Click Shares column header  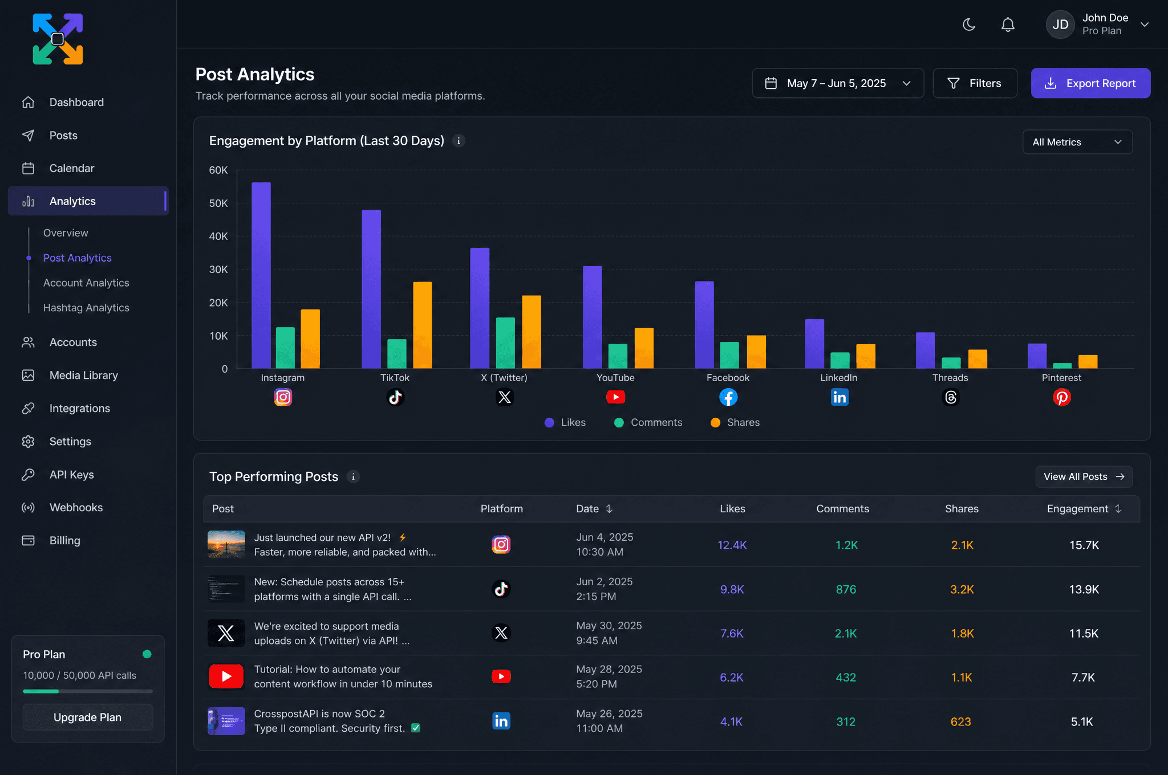pyautogui.click(x=962, y=508)
